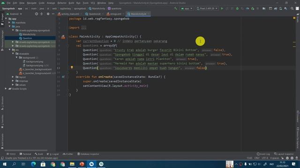
Task: Select Question file in project tree
Action: click(x=25, y=38)
